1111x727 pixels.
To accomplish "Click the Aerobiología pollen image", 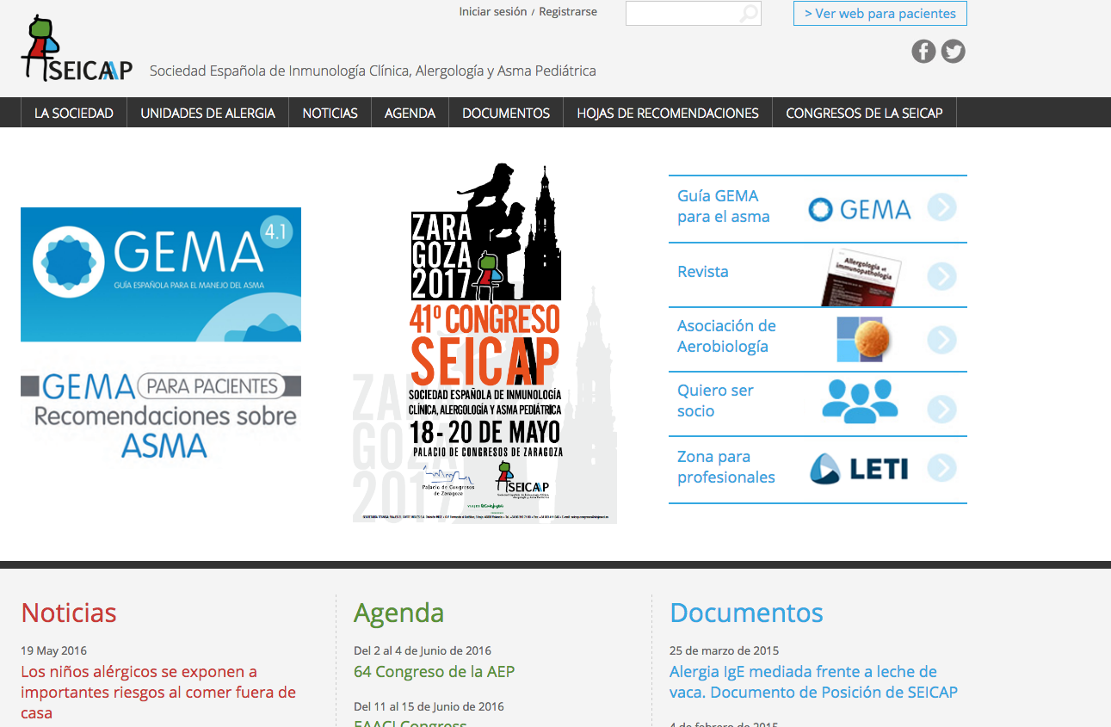I will click(x=865, y=339).
